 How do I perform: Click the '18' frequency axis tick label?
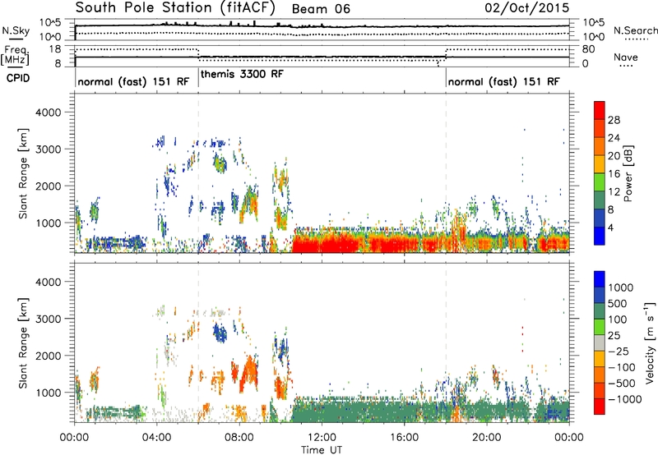55,49
